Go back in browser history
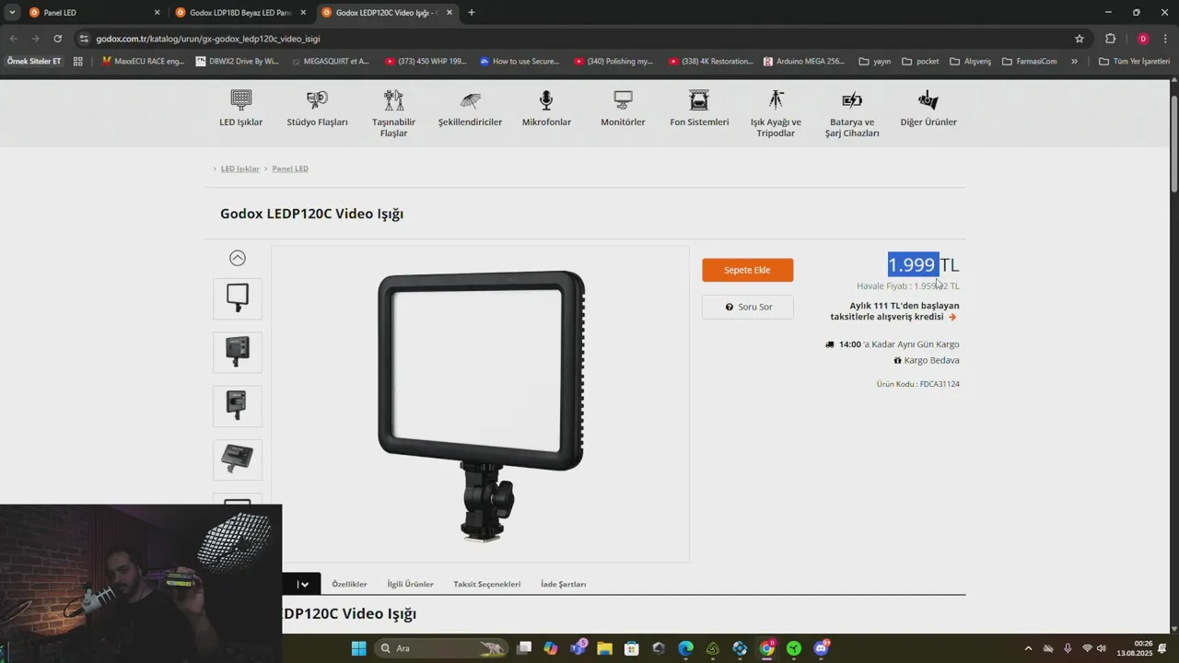 pyautogui.click(x=13, y=39)
